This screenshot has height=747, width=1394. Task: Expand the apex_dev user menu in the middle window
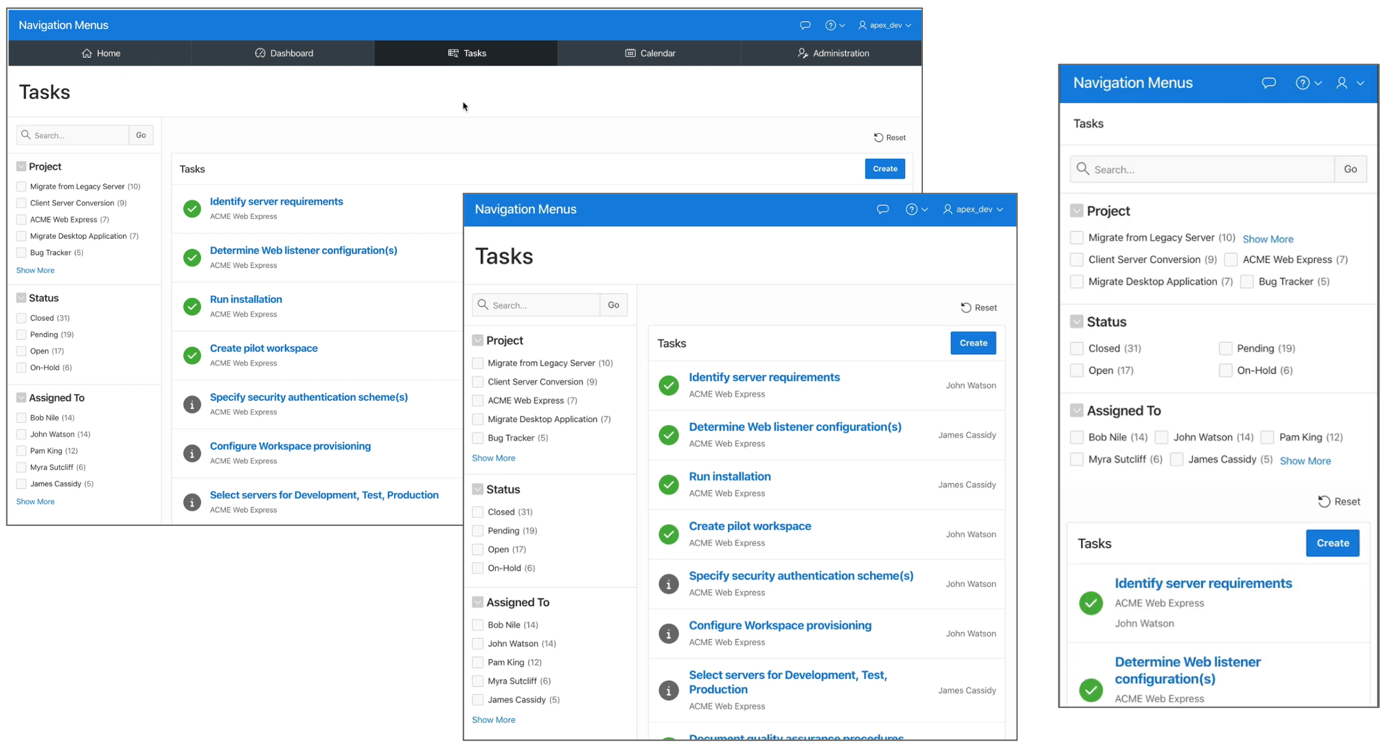tap(974, 209)
